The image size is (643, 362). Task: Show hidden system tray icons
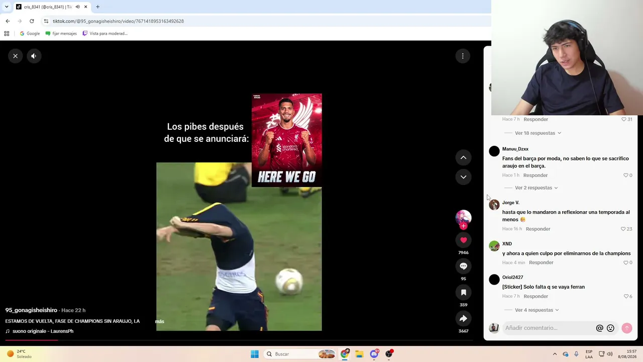click(x=555, y=354)
